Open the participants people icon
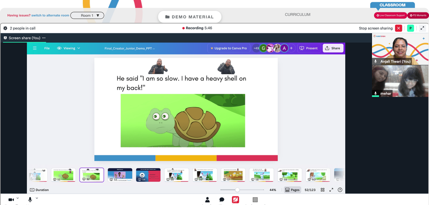Viewport: 429px width, 205px height. coord(207,200)
